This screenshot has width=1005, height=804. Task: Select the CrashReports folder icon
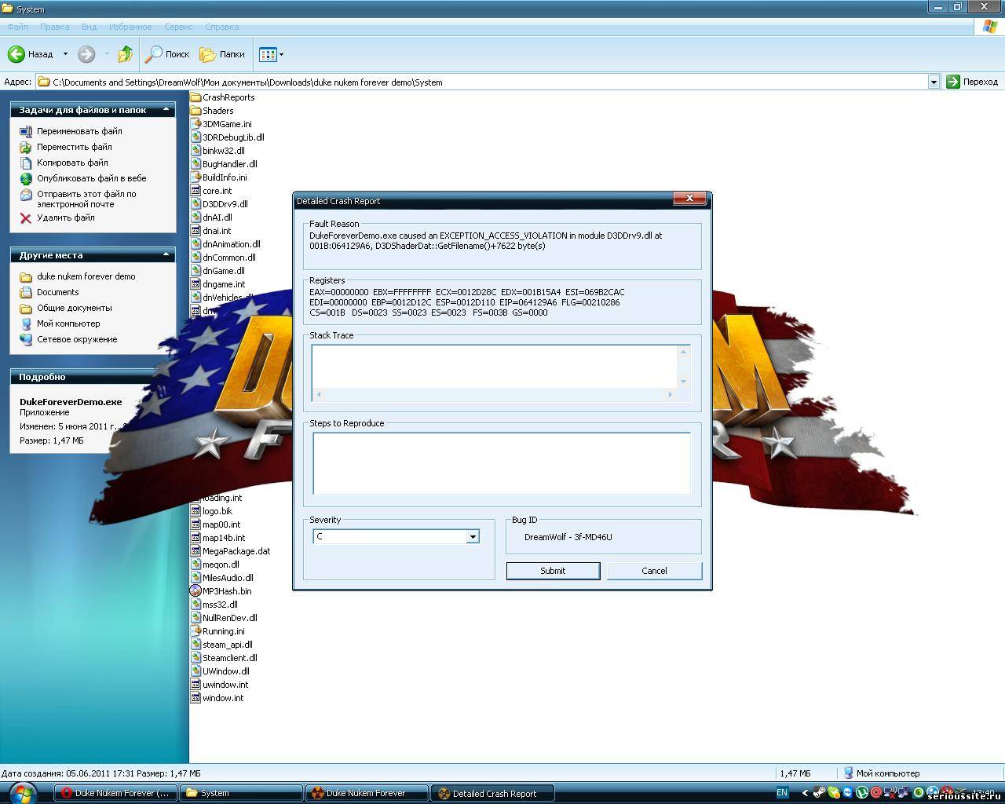[x=196, y=97]
